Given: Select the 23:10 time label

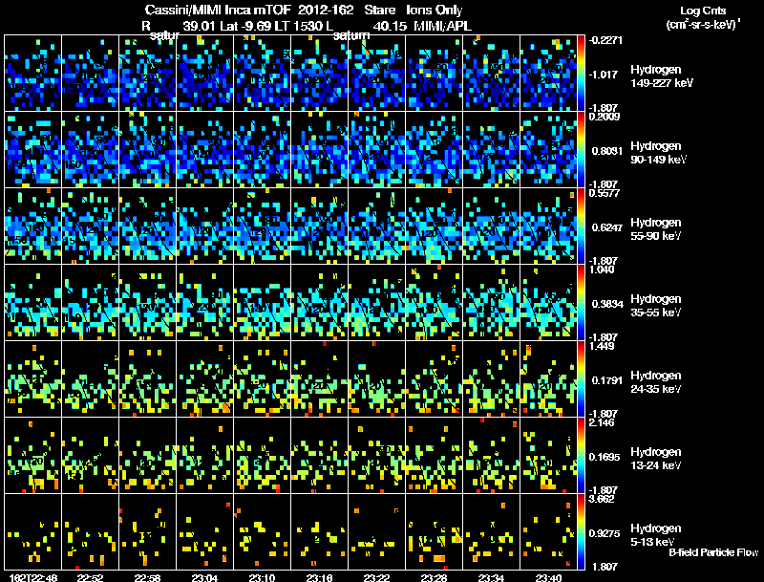Looking at the screenshot, I should (262, 577).
